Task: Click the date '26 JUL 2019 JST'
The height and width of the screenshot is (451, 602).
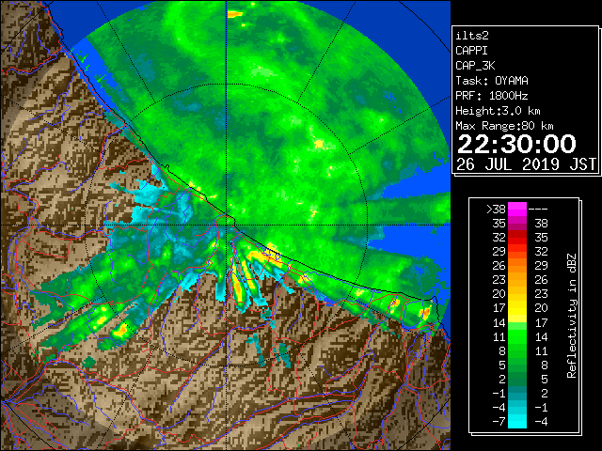Action: [x=527, y=164]
